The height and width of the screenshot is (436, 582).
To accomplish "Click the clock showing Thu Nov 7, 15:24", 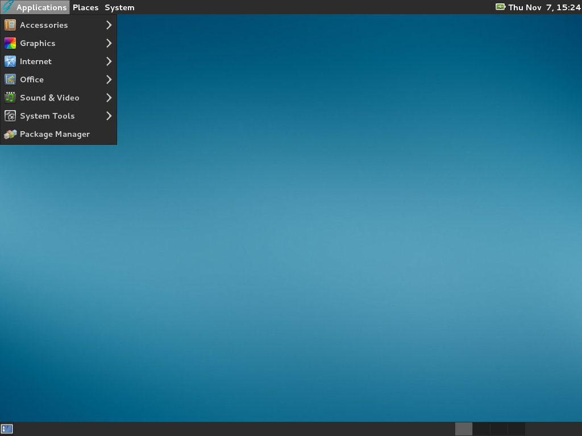I will pyautogui.click(x=544, y=7).
